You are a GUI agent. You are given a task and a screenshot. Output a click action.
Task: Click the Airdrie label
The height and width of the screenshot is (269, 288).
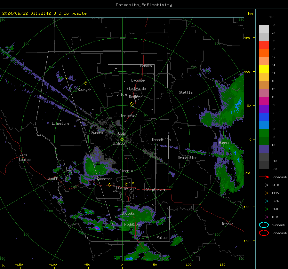(x=126, y=171)
